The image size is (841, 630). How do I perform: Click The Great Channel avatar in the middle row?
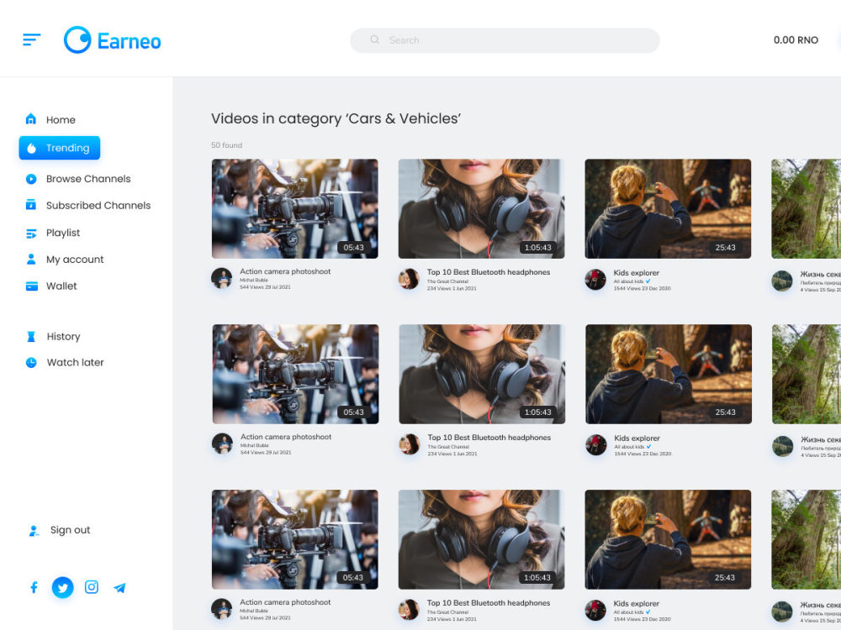click(410, 444)
